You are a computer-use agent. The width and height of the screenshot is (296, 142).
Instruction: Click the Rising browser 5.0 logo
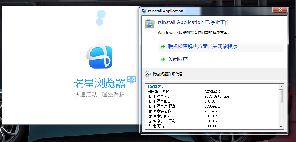pyautogui.click(x=100, y=56)
